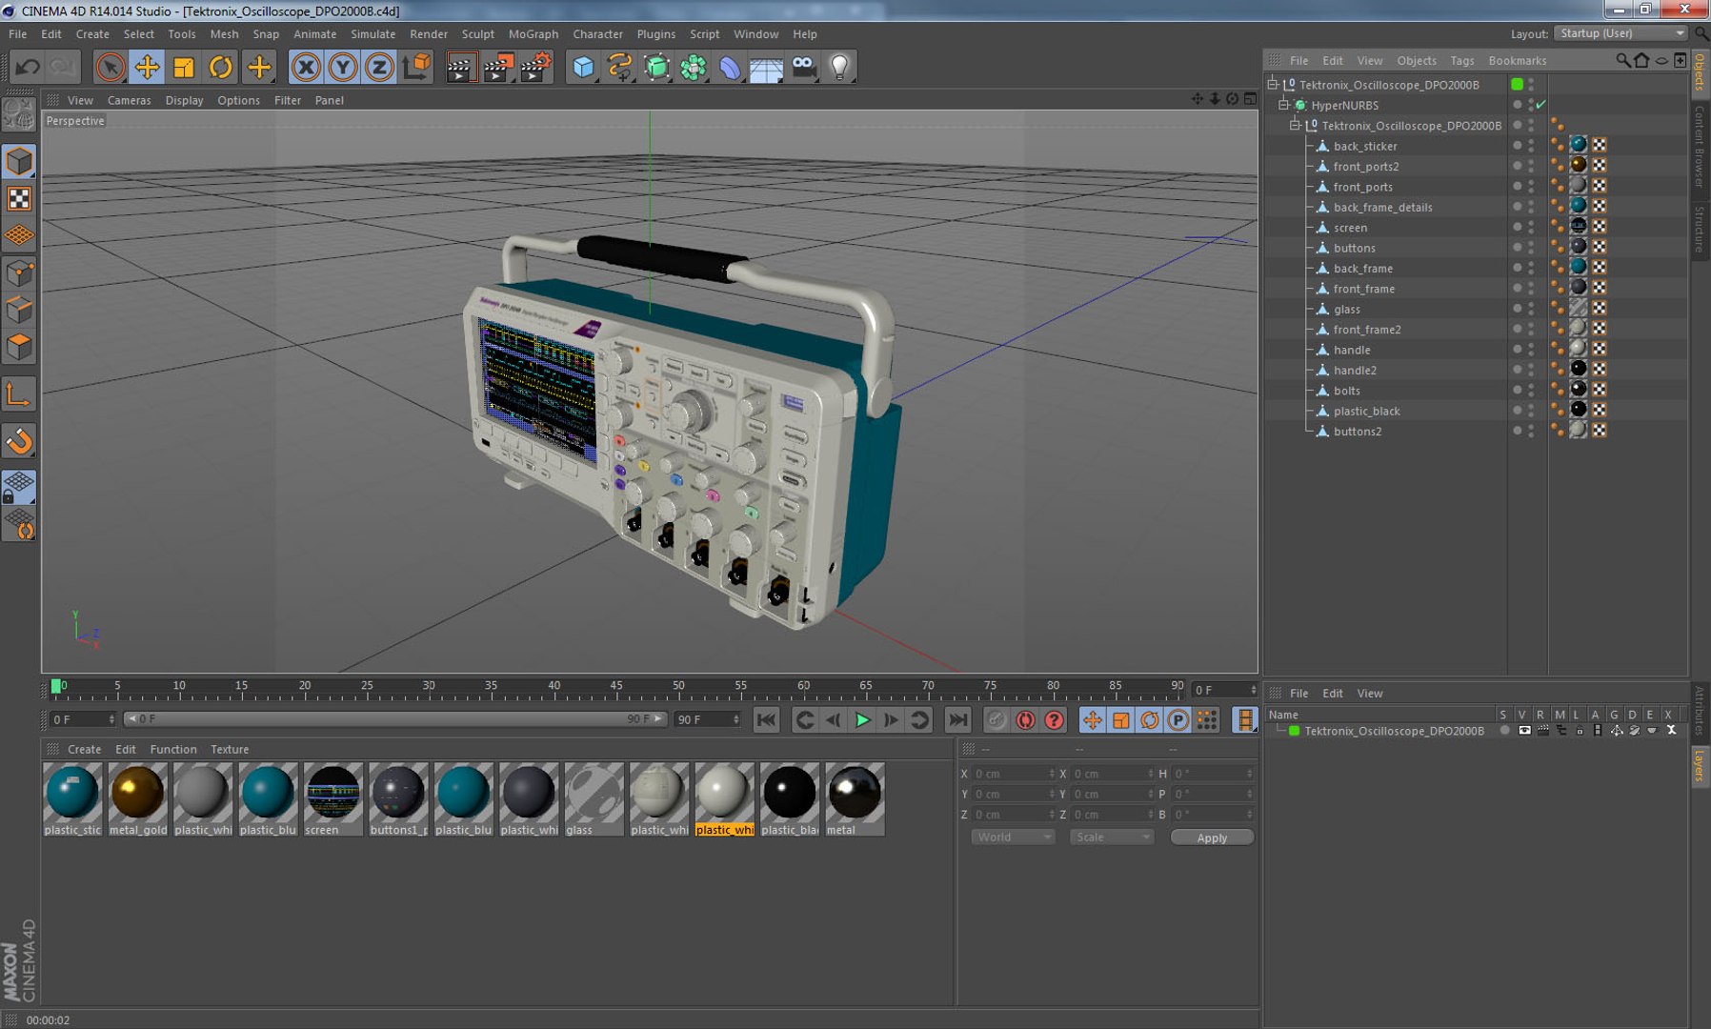Open the Scale mode dropdown

coord(1112,837)
